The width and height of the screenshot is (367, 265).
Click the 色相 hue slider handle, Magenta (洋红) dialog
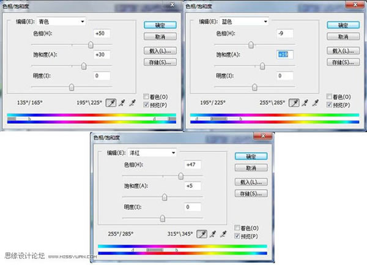click(181, 176)
